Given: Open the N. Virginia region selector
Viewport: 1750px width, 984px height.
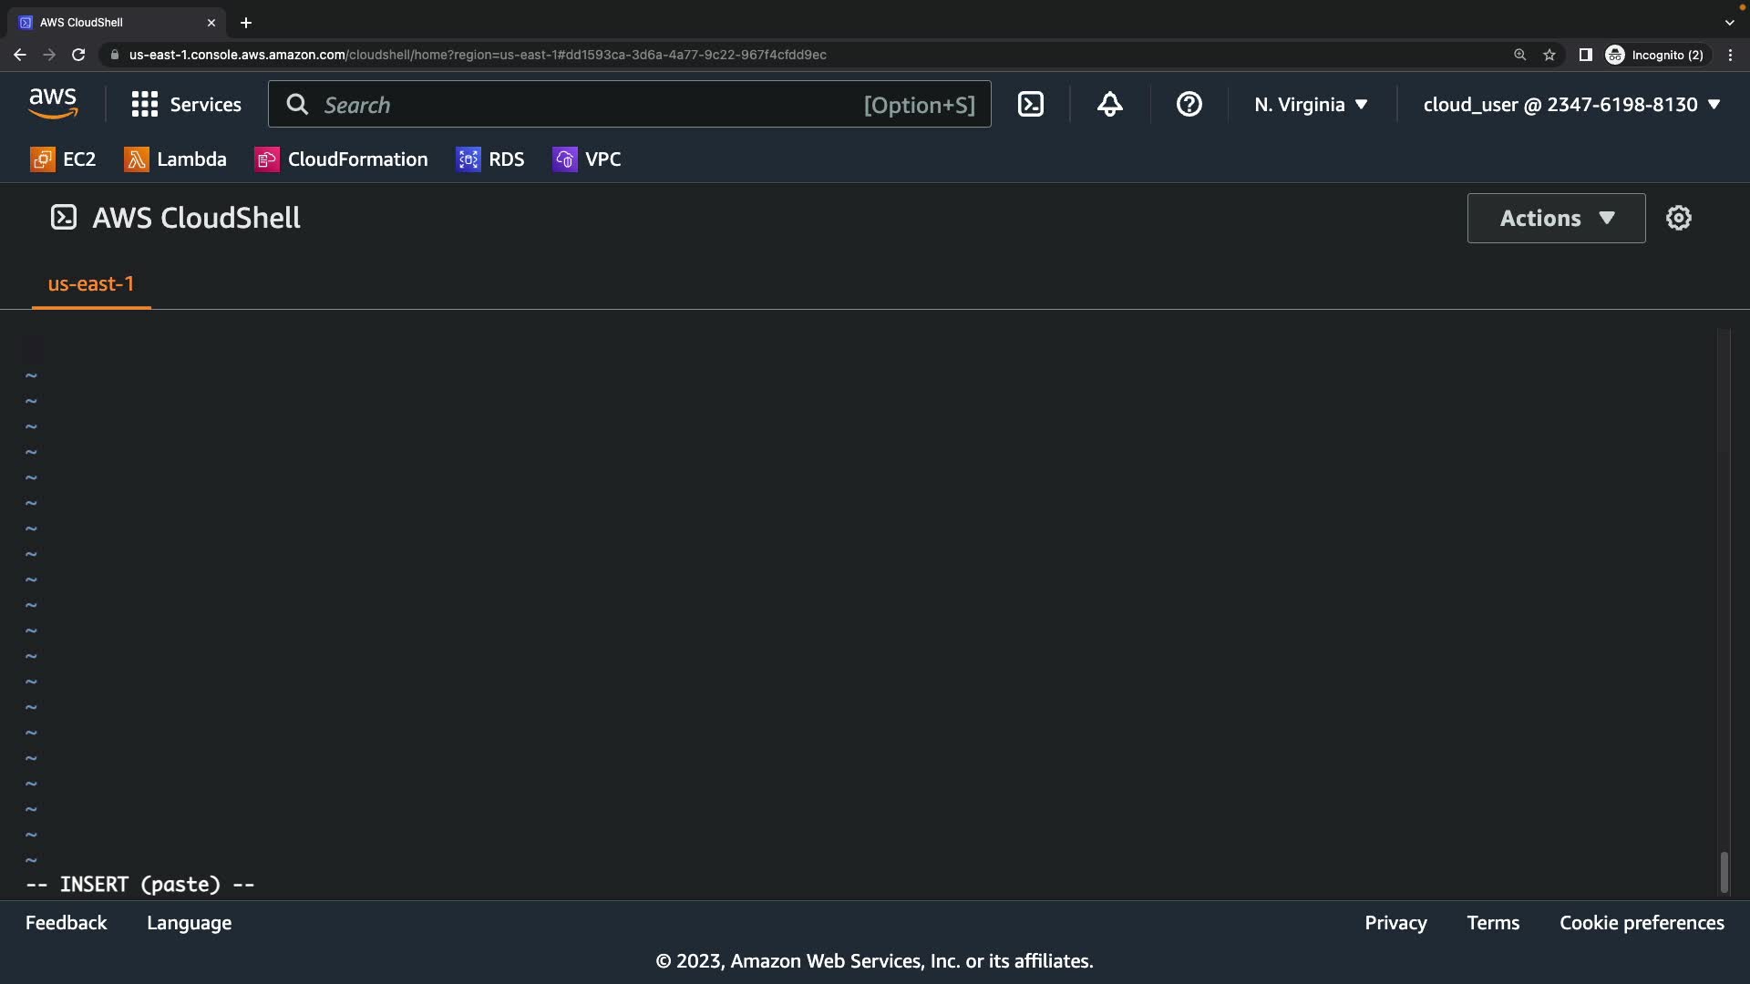Looking at the screenshot, I should coord(1311,105).
